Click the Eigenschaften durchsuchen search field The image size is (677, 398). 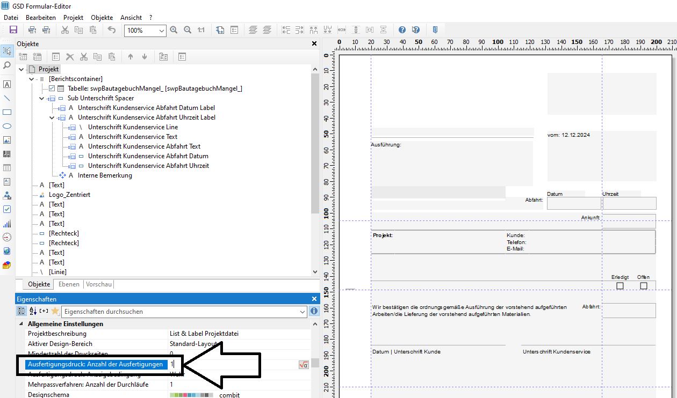pyautogui.click(x=179, y=312)
